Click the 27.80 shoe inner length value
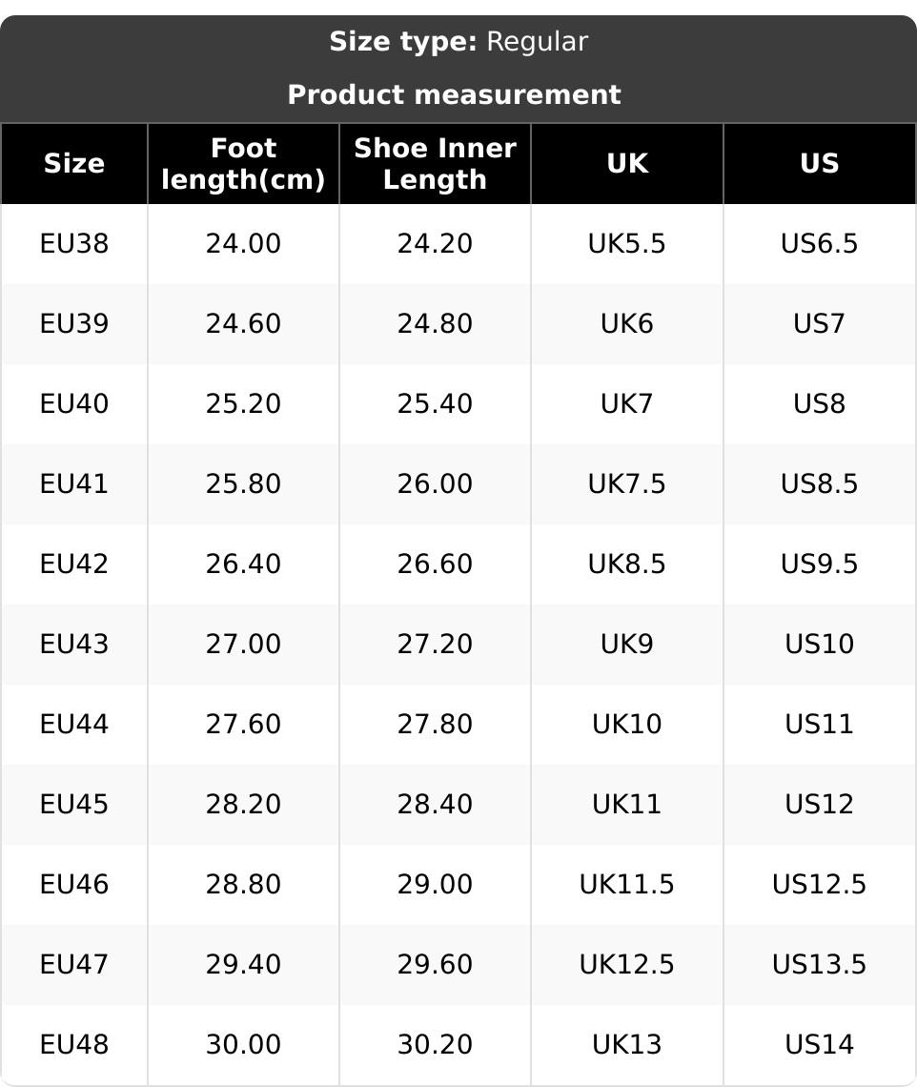This screenshot has height=1087, width=917. pyautogui.click(x=435, y=725)
